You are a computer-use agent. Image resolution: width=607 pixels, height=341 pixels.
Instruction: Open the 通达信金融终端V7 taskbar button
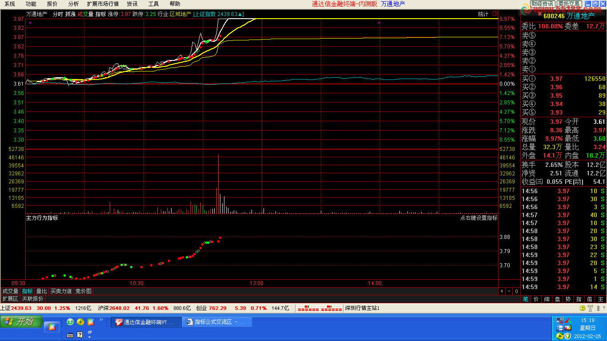point(146,322)
